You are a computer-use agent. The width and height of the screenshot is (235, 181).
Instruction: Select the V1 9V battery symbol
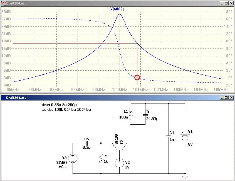[185, 136]
